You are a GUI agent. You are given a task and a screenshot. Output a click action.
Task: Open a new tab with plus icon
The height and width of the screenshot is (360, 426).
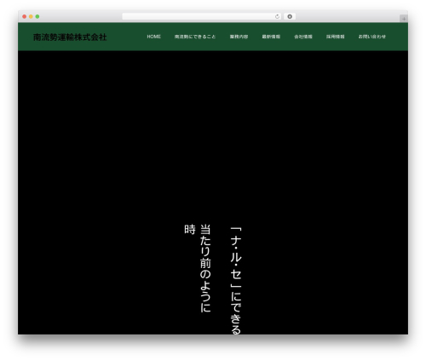coord(404,19)
